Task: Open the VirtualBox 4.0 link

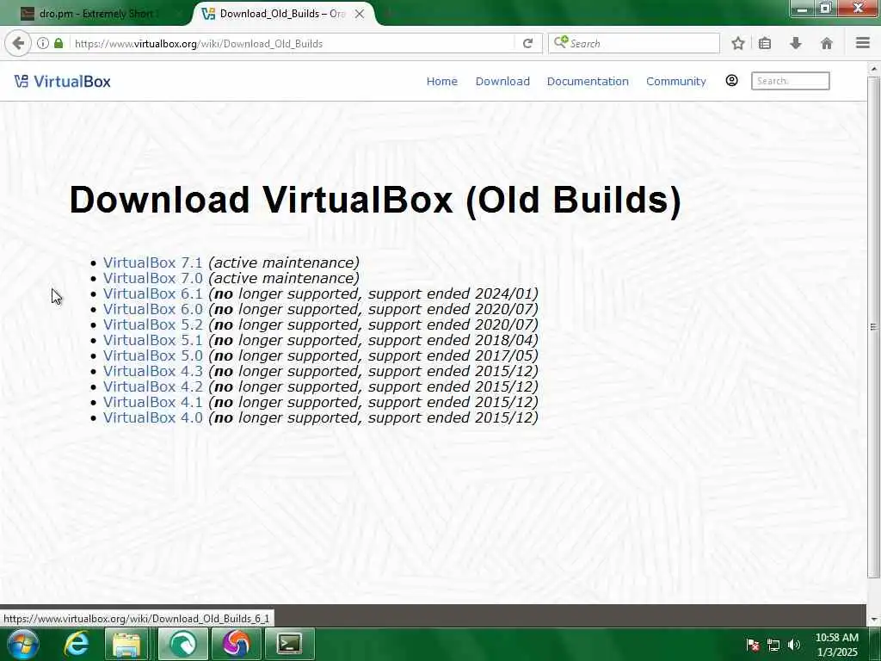Action: tap(152, 417)
